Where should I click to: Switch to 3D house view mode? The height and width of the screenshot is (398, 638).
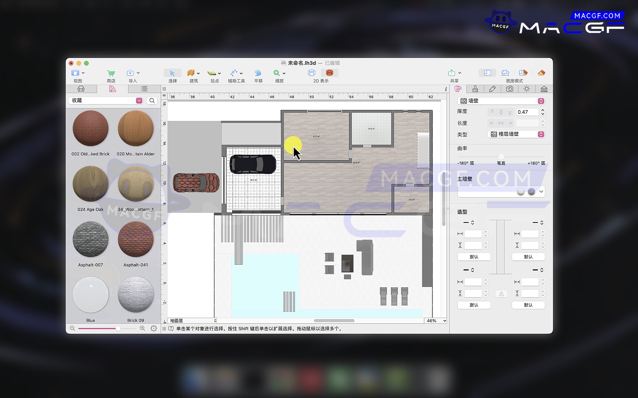[x=505, y=73]
